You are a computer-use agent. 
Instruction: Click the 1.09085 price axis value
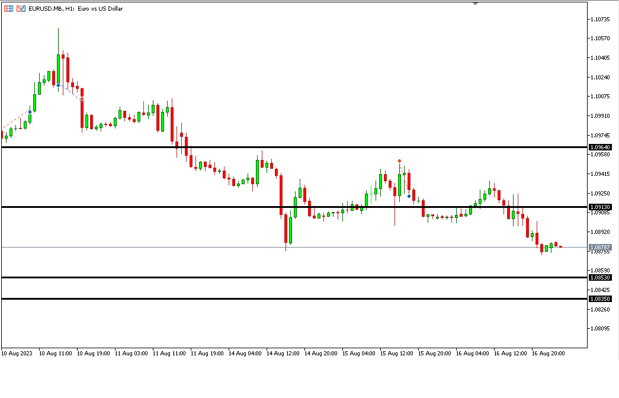pyautogui.click(x=600, y=213)
